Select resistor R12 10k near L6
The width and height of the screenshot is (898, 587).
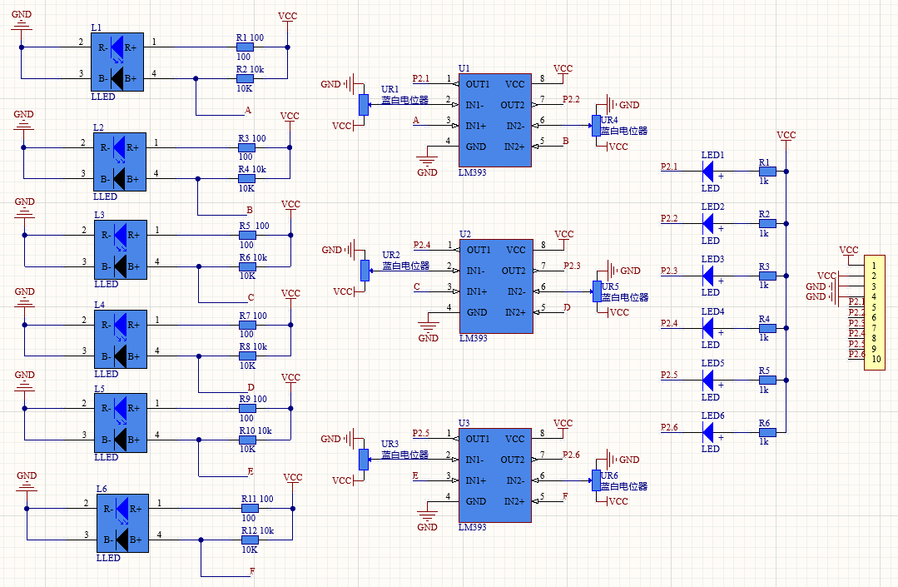tap(250, 540)
